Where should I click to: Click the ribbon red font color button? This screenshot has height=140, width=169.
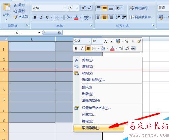point(76,17)
